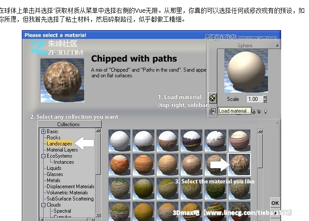Click the Collections list scroll-up arrow
Screen dimensions: 309x221
coord(98,130)
